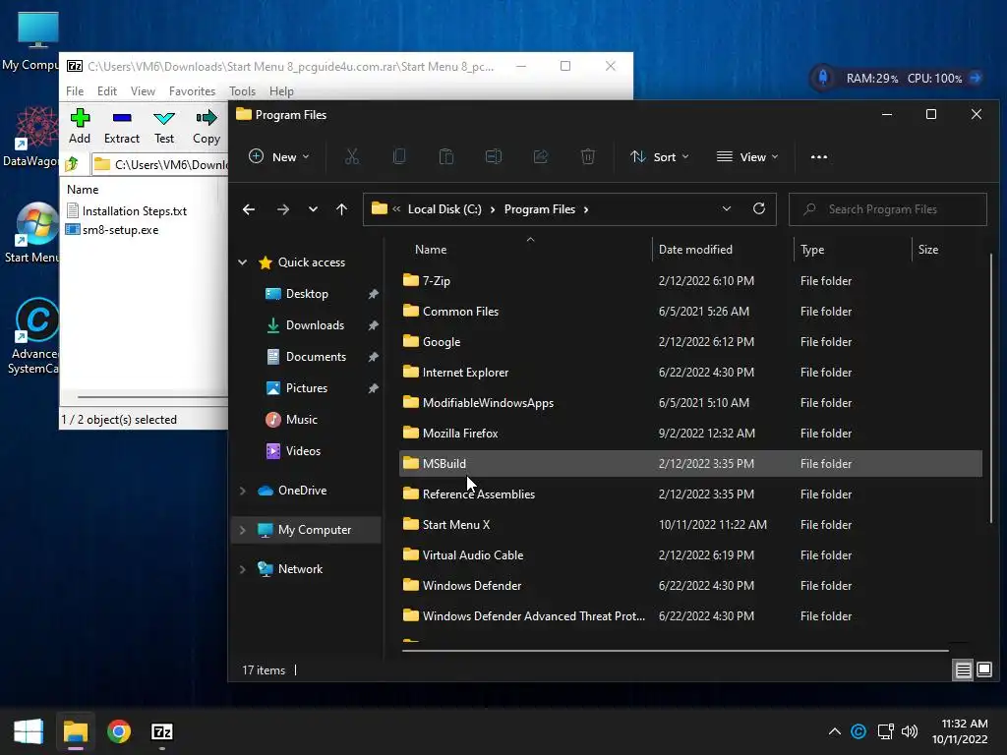Click chevron after Program Files in breadcrumb
The image size is (1007, 755).
point(586,209)
